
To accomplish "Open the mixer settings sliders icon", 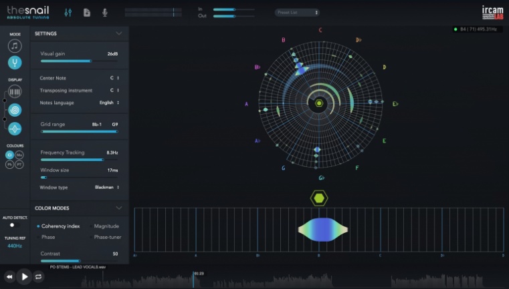I will 68,13.
